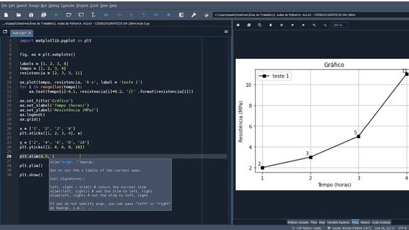Screen dimensions: 409x230
Task: Switch to the IPython console tab
Action: coord(298,222)
